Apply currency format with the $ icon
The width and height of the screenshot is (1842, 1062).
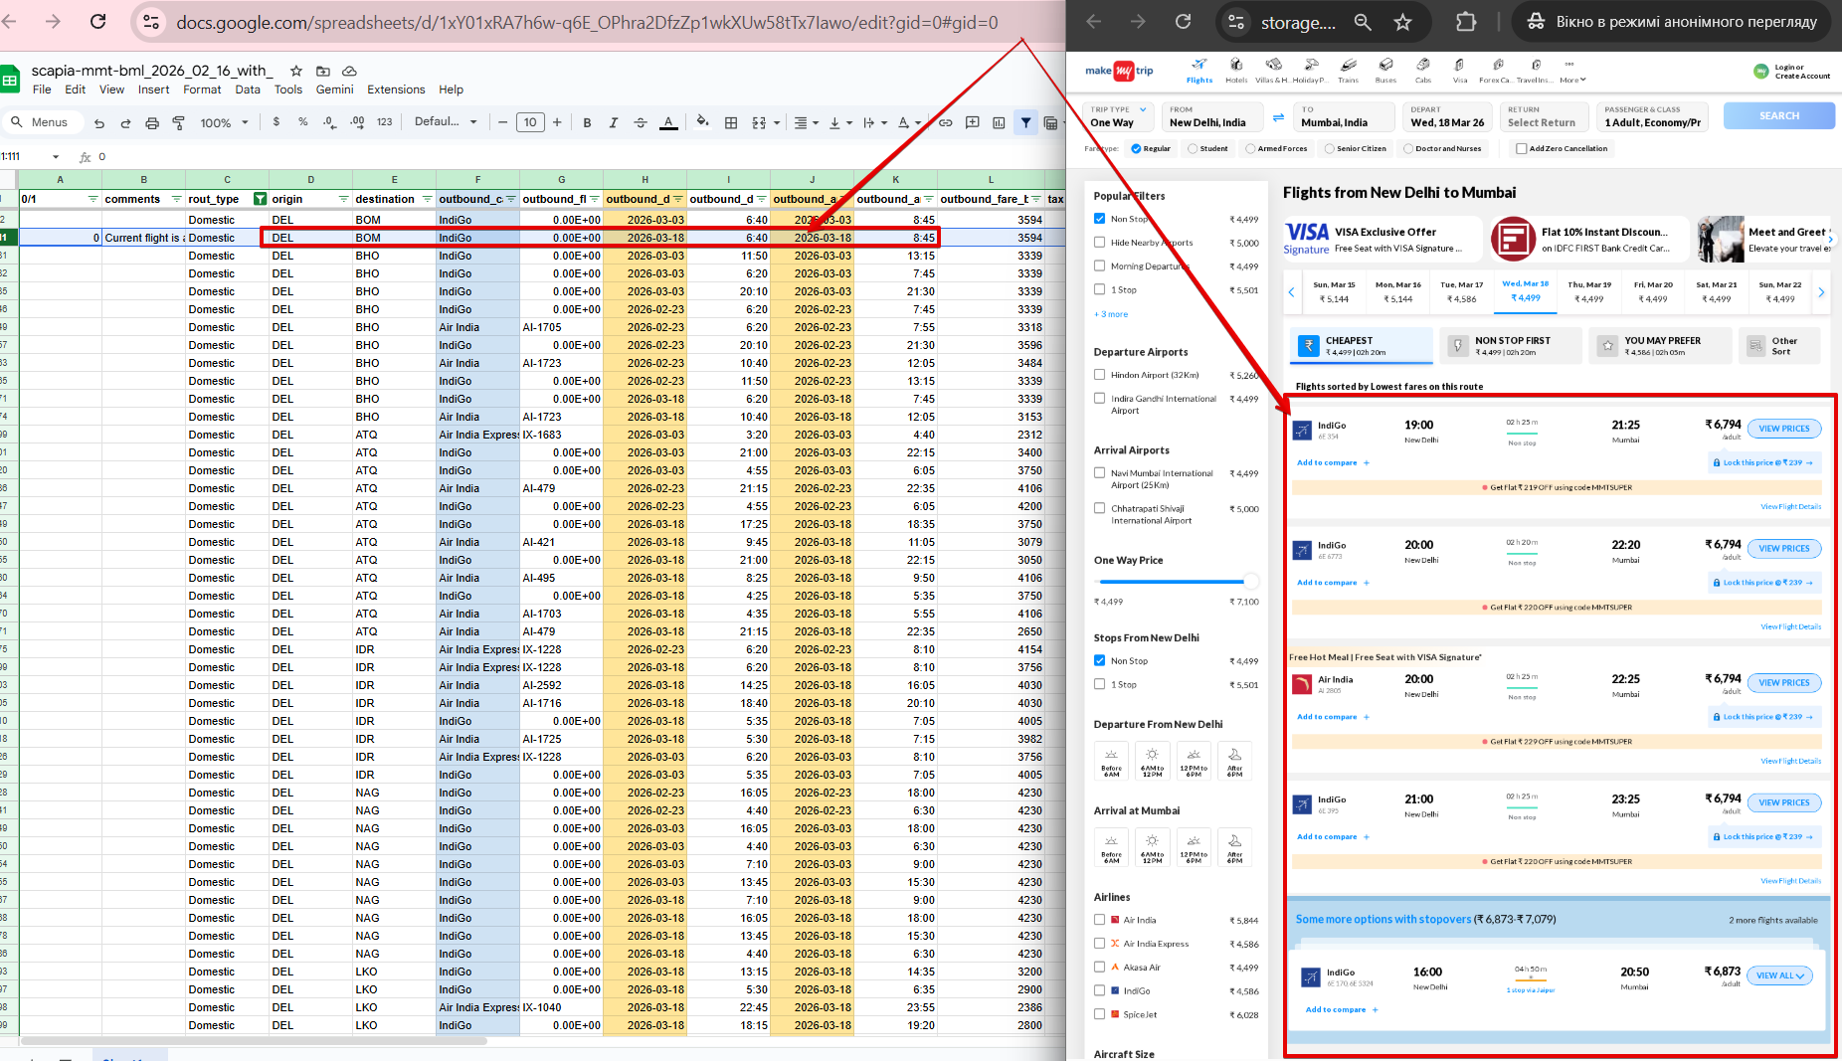(x=276, y=122)
